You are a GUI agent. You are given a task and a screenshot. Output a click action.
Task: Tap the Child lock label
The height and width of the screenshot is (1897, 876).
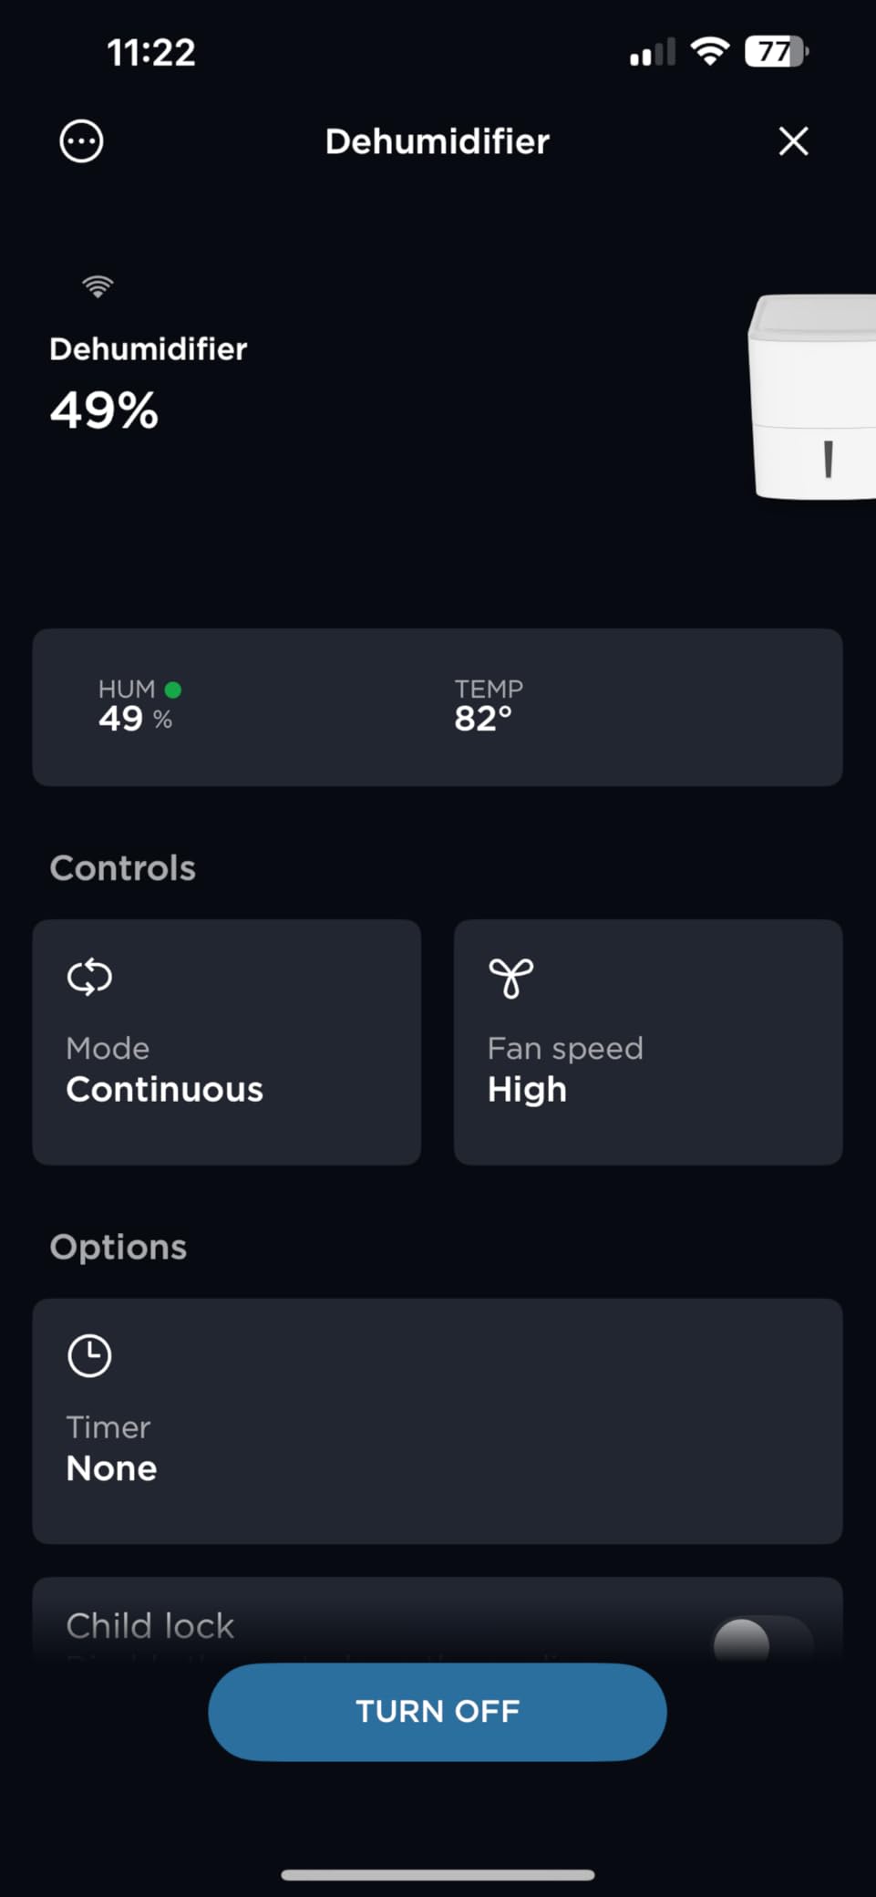pos(150,1626)
